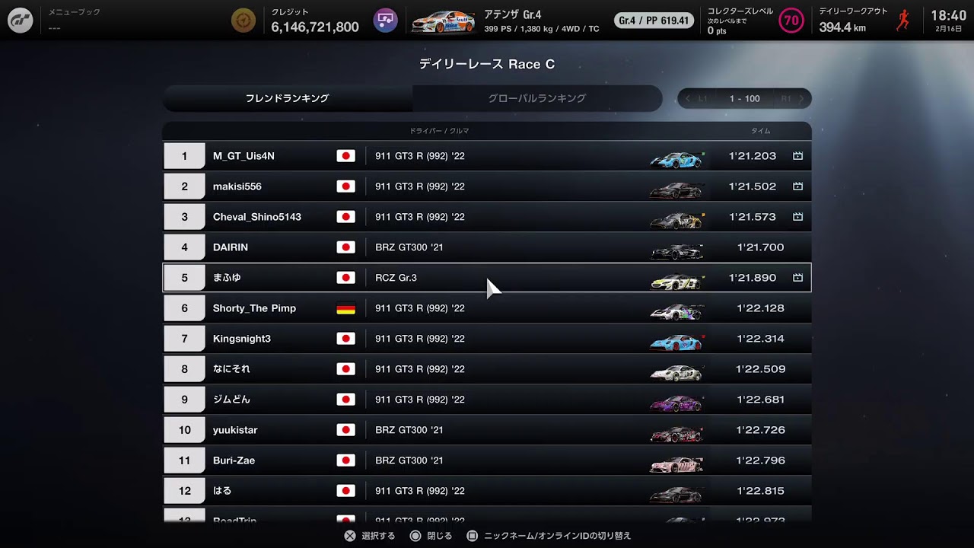Select driver DAIRIN
This screenshot has height=548, width=974.
click(x=231, y=247)
